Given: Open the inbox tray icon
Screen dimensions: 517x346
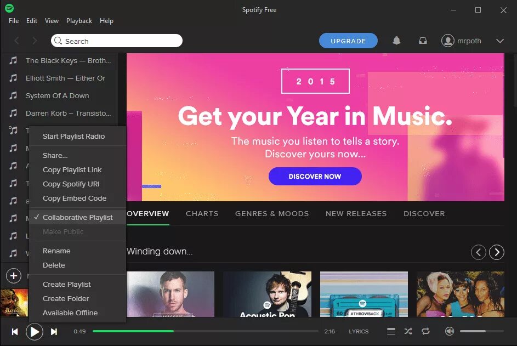Looking at the screenshot, I should point(423,41).
